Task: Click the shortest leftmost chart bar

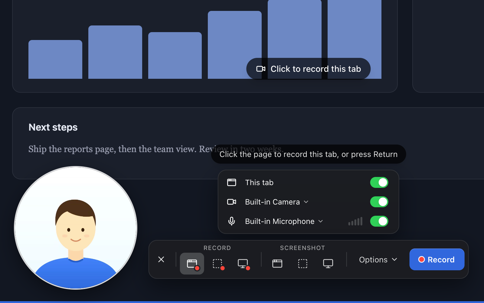Action: (x=55, y=59)
